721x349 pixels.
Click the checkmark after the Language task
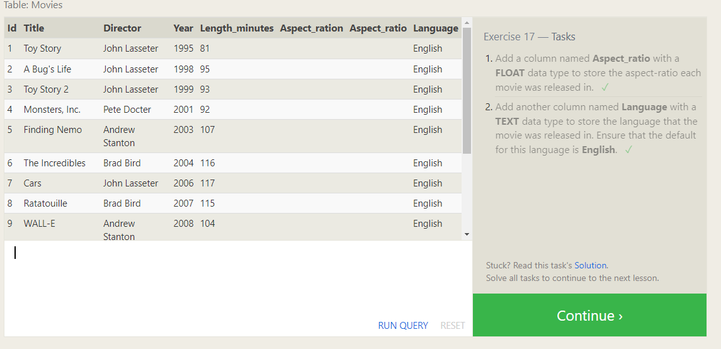(x=628, y=150)
